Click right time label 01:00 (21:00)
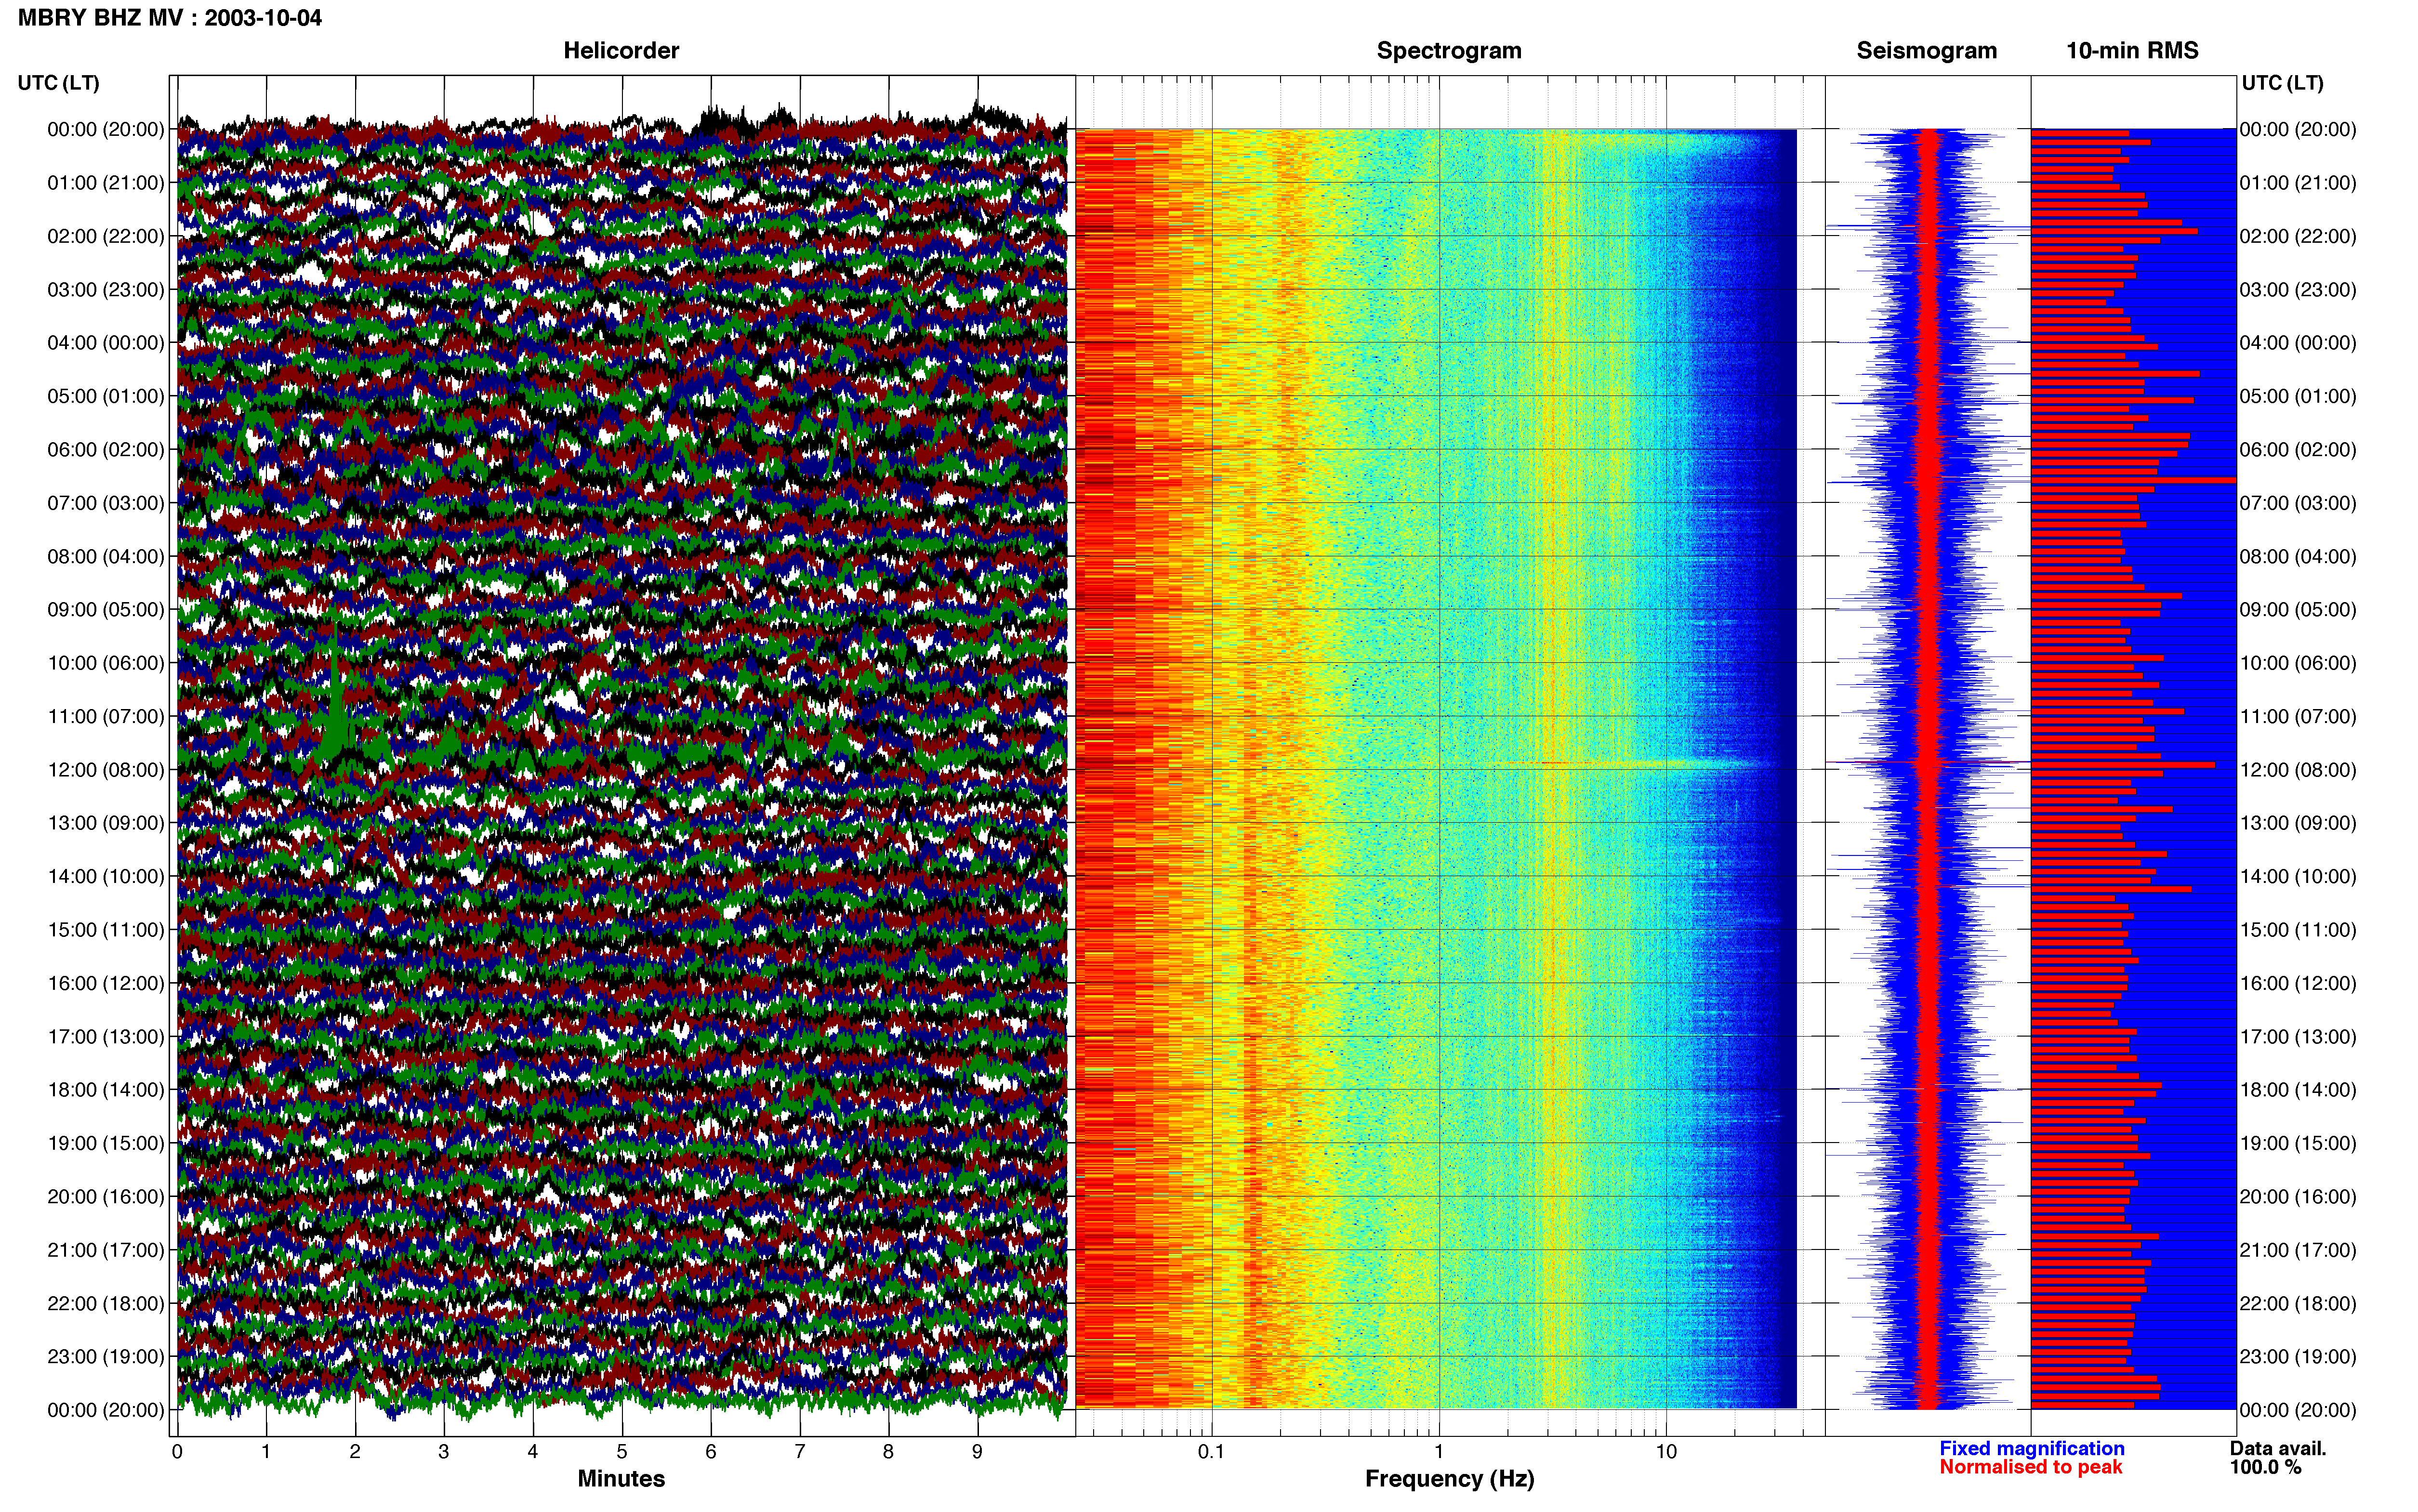Screen dimensions: 2418x1512 click(2298, 183)
